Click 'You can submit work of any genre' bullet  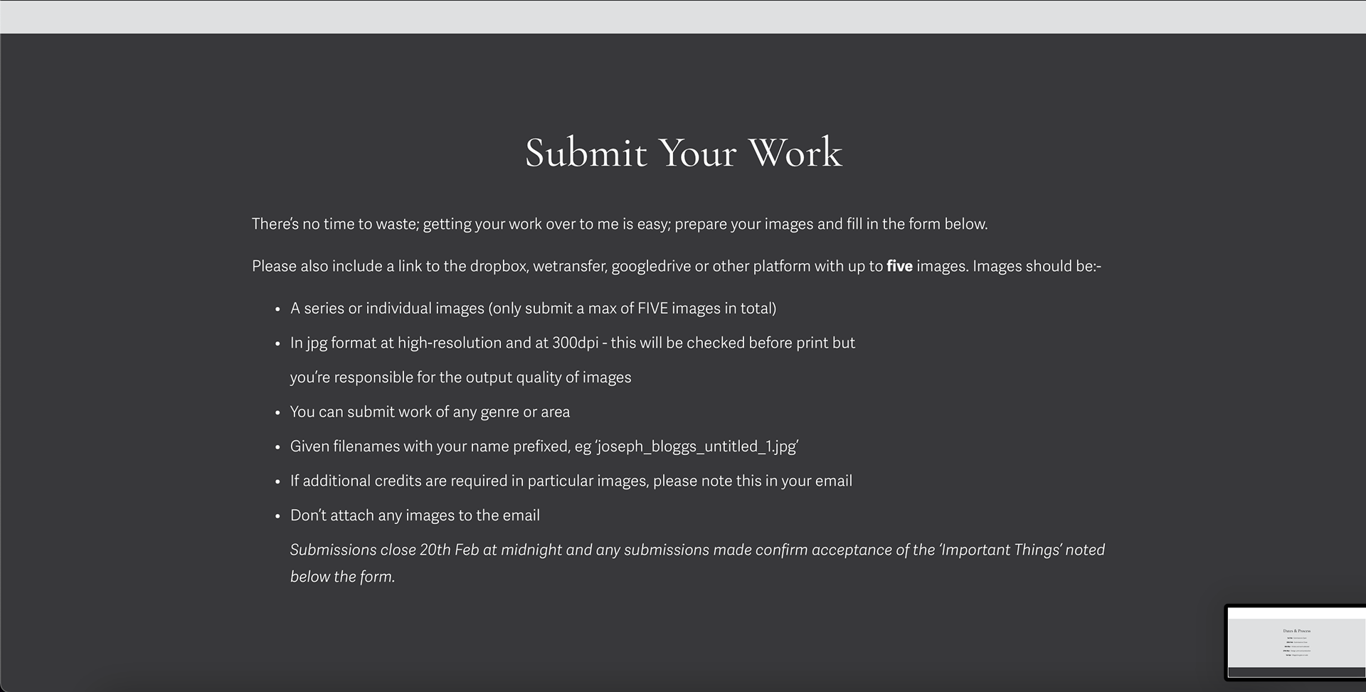tap(430, 412)
